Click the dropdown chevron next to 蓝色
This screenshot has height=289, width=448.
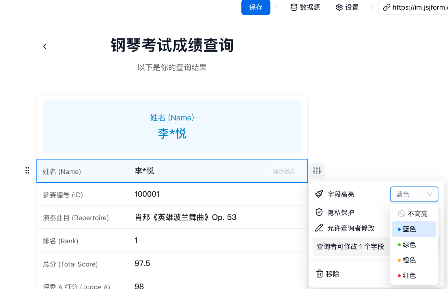point(430,194)
